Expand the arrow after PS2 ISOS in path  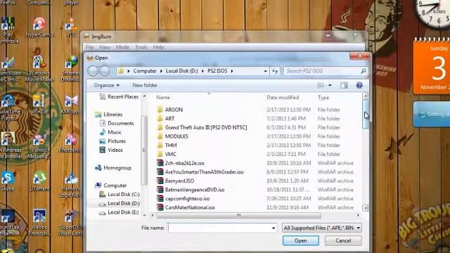pos(232,71)
